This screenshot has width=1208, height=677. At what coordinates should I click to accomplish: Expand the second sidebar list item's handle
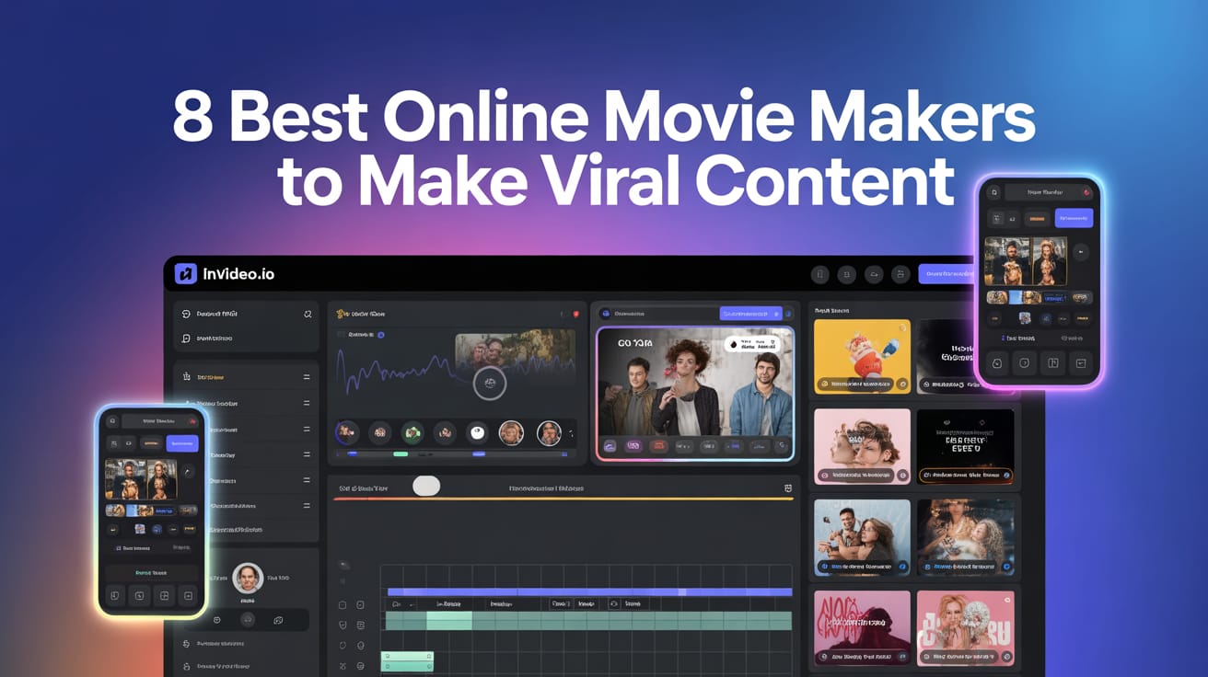click(307, 403)
